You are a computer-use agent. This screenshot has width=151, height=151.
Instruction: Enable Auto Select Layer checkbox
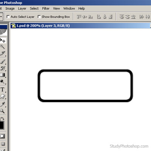[x=8, y=17]
